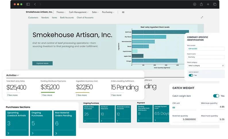
Task: Click the Liquid Smoke bar in chart
Action: point(135,51)
